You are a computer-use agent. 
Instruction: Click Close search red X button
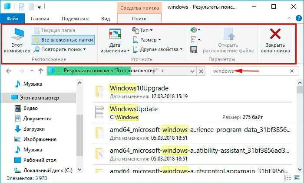tap(275, 41)
